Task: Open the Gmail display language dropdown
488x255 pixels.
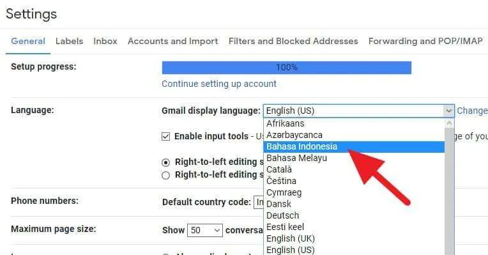Action: click(359, 111)
